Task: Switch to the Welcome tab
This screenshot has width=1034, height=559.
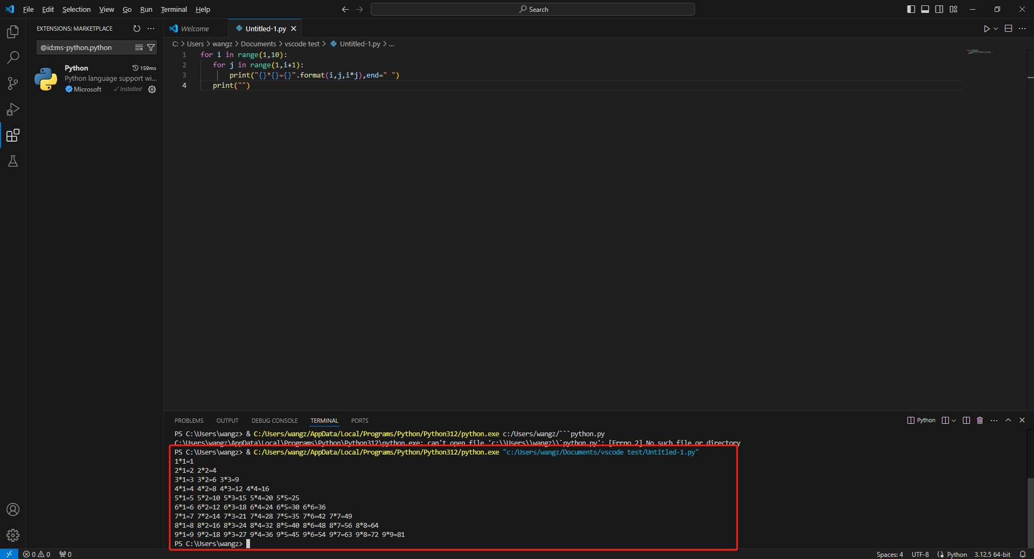Action: pyautogui.click(x=195, y=29)
